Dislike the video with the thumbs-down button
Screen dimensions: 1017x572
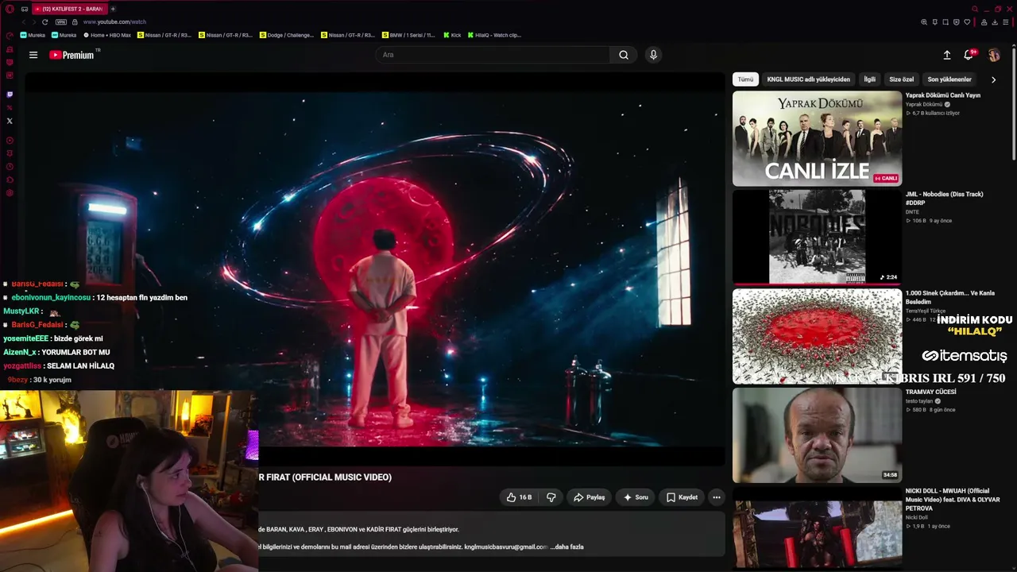[551, 497]
